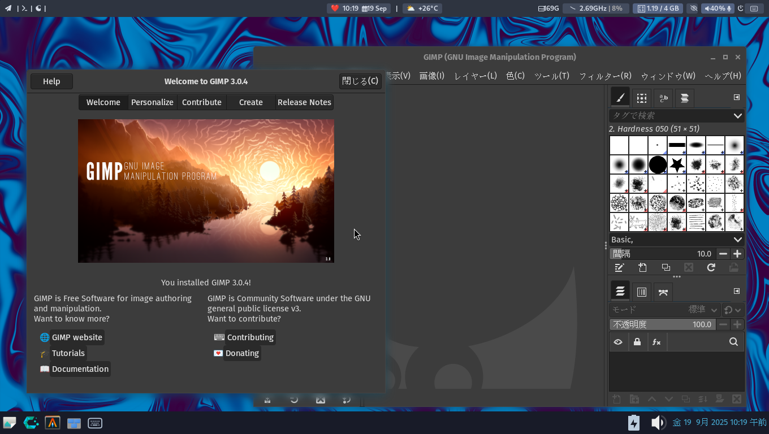Close the welcome dialog with 閉じる(C)
Viewport: 769px width, 434px height.
click(360, 81)
